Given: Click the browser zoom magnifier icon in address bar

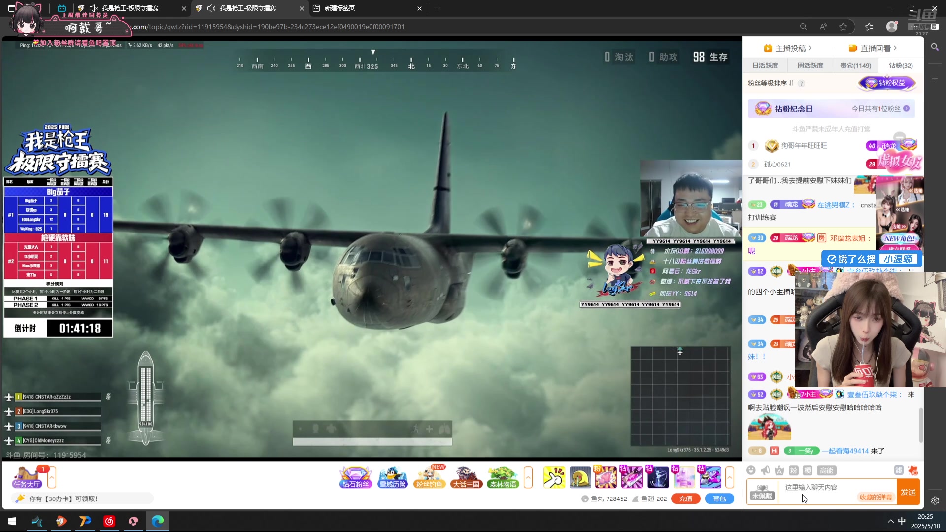Looking at the screenshot, I should pos(803,27).
